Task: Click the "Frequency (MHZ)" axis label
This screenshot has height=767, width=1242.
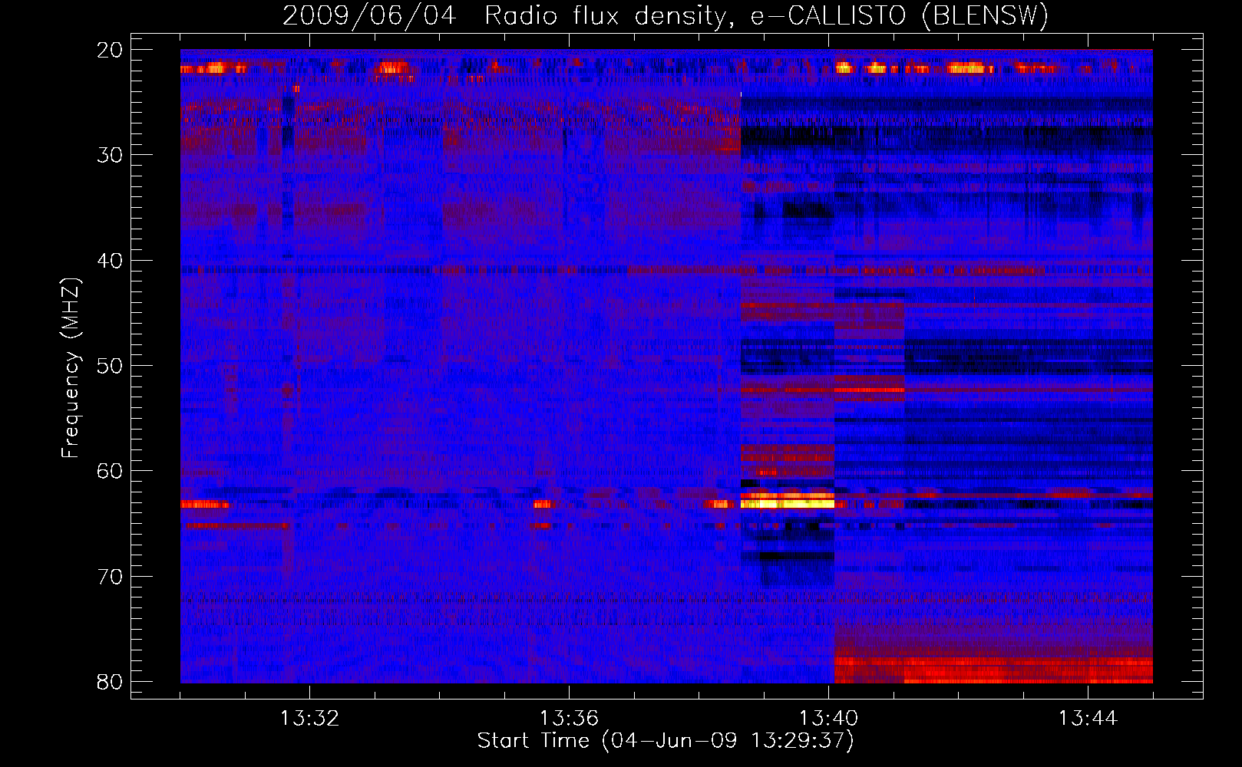Action: pos(70,368)
